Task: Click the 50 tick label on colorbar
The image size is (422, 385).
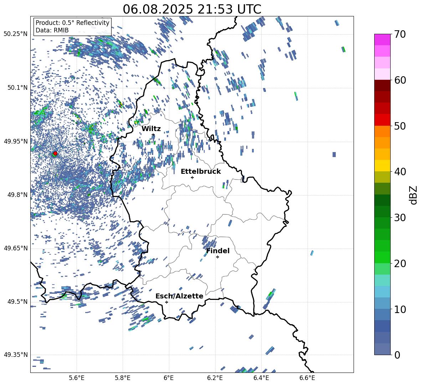Action: [x=400, y=126]
